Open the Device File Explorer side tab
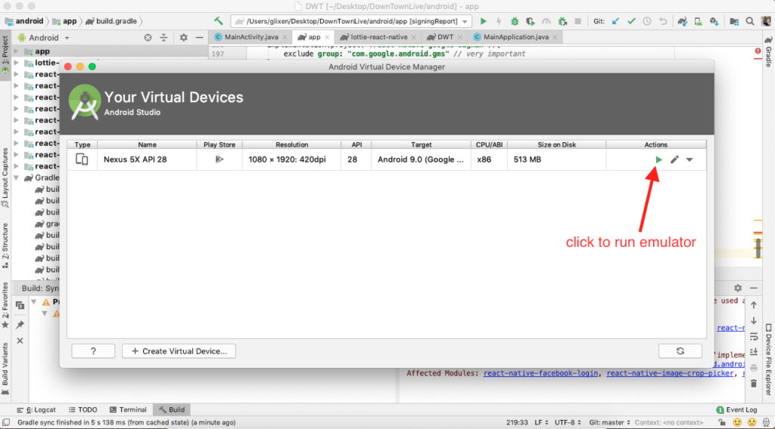Viewport: 775px width, 429px height. pyautogui.click(x=769, y=360)
